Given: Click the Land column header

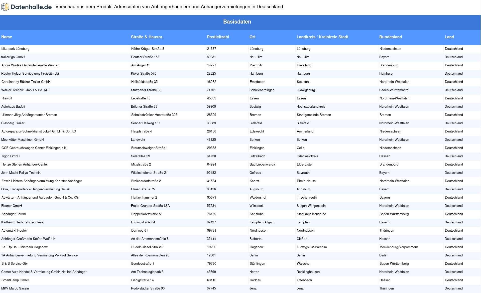Looking at the screenshot, I should point(449,37).
